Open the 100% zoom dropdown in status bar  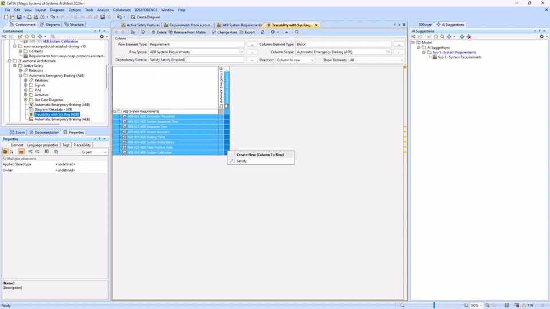[x=476, y=306]
